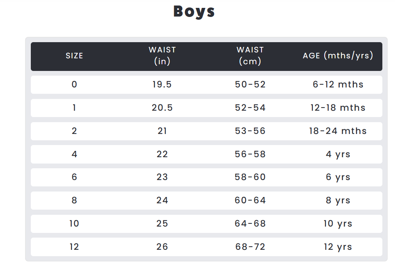Click the 58-60 waist cm value
The image size is (395, 266).
tap(250, 177)
